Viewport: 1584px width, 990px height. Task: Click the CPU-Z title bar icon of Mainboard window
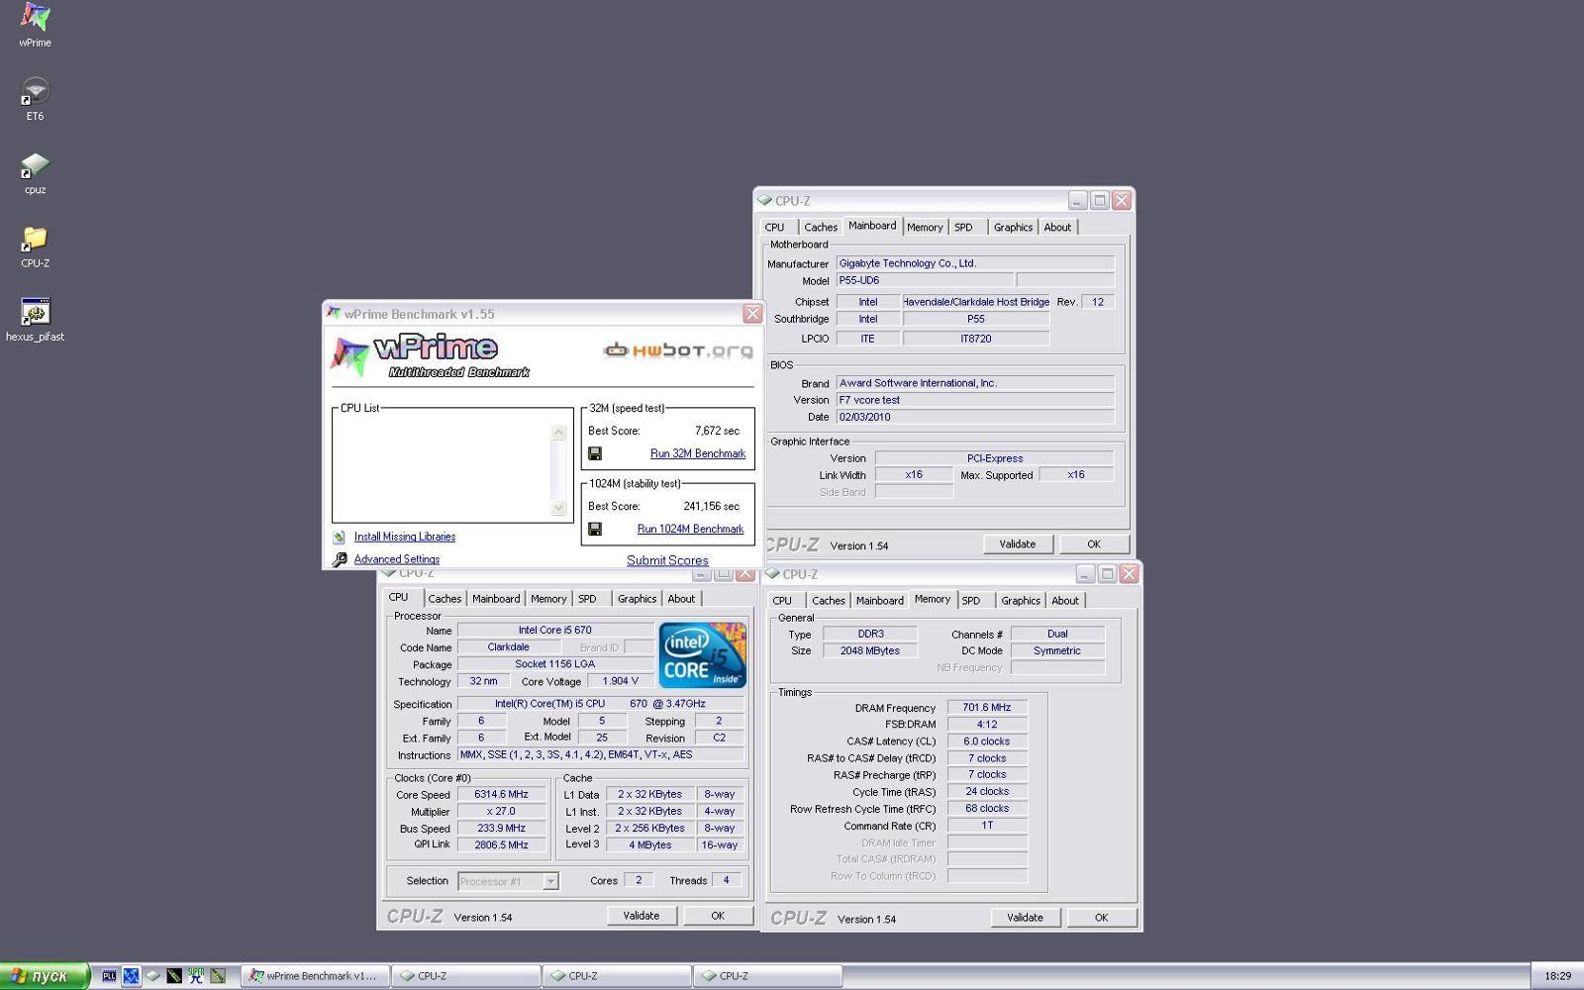(765, 200)
